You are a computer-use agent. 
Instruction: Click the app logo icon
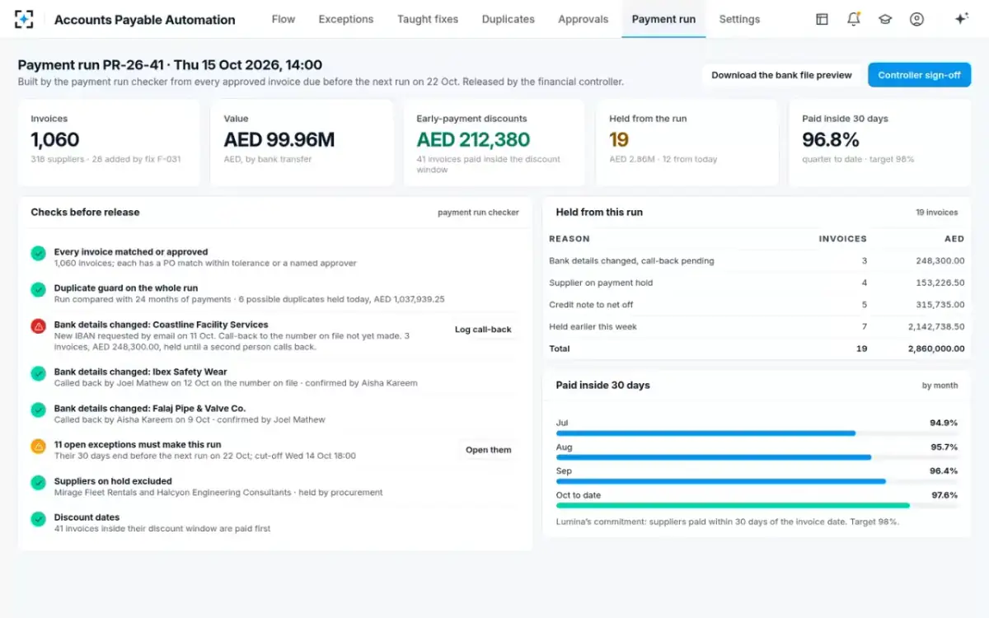(x=25, y=19)
